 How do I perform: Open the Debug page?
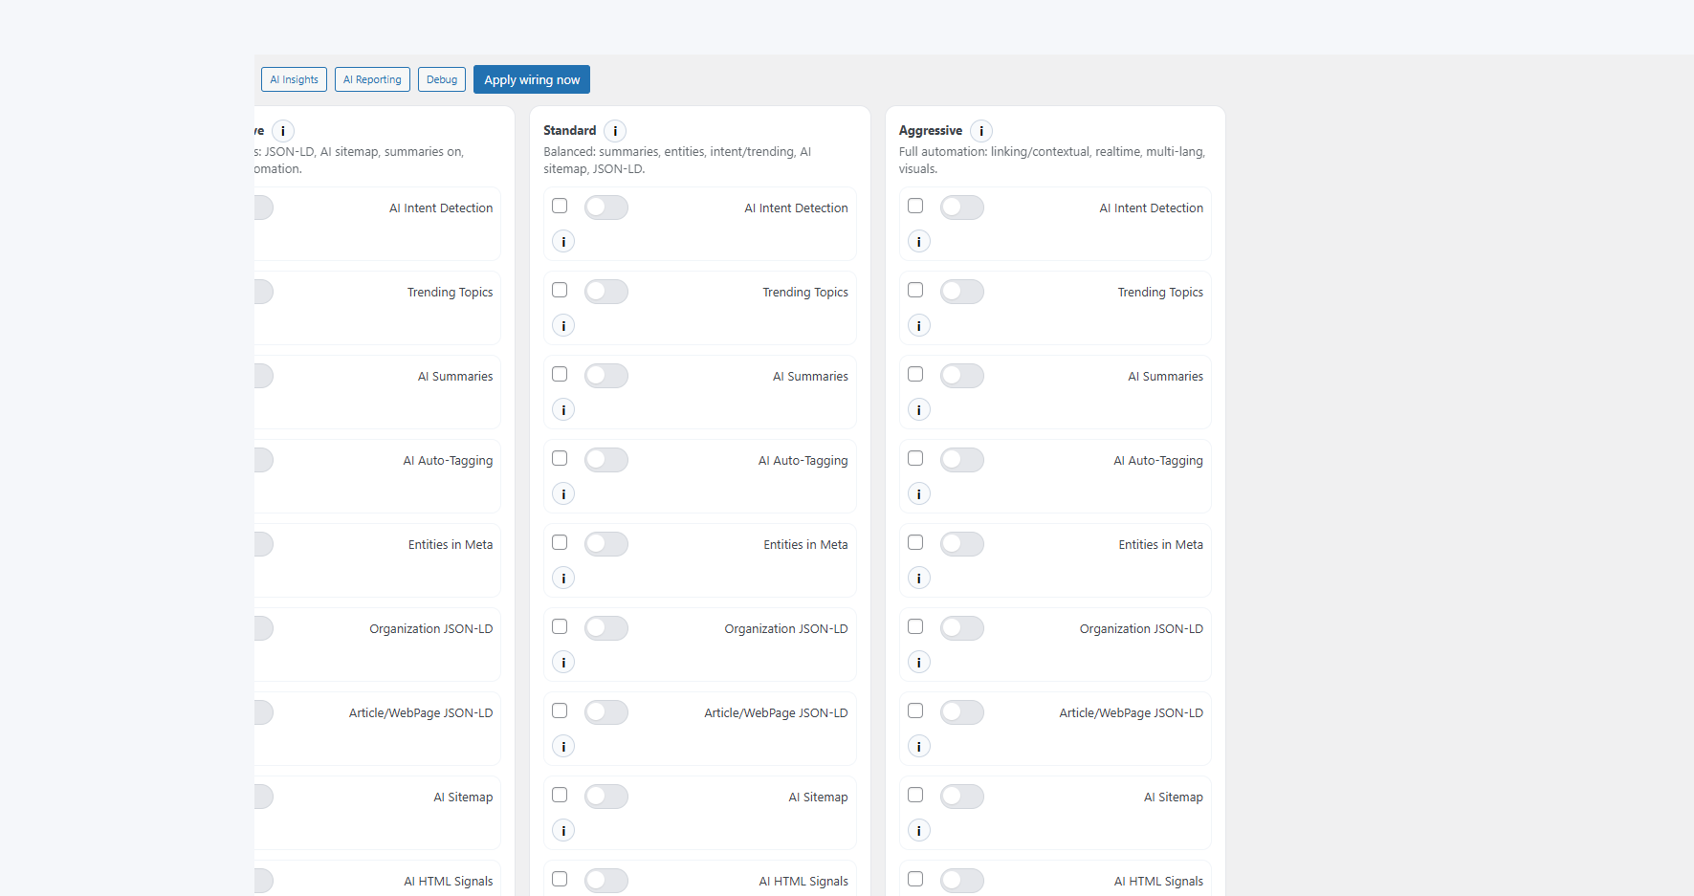442,79
